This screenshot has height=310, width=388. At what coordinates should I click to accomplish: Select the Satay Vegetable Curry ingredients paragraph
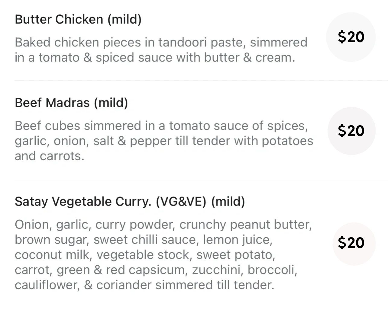pos(163,254)
